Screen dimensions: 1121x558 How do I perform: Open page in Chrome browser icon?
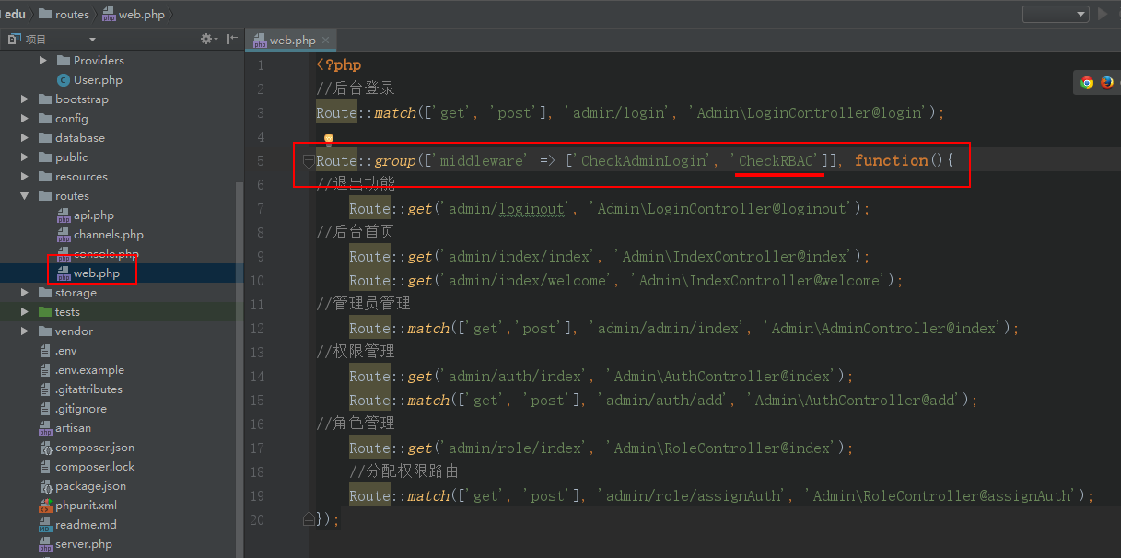(1087, 82)
